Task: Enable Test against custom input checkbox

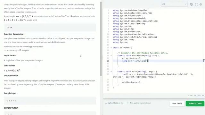Action: 127,103
